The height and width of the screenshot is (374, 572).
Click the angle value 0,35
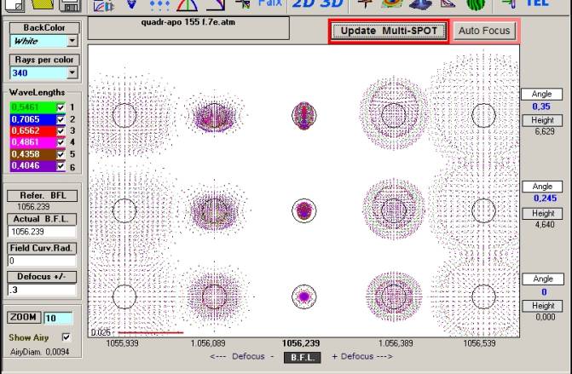[x=541, y=106]
